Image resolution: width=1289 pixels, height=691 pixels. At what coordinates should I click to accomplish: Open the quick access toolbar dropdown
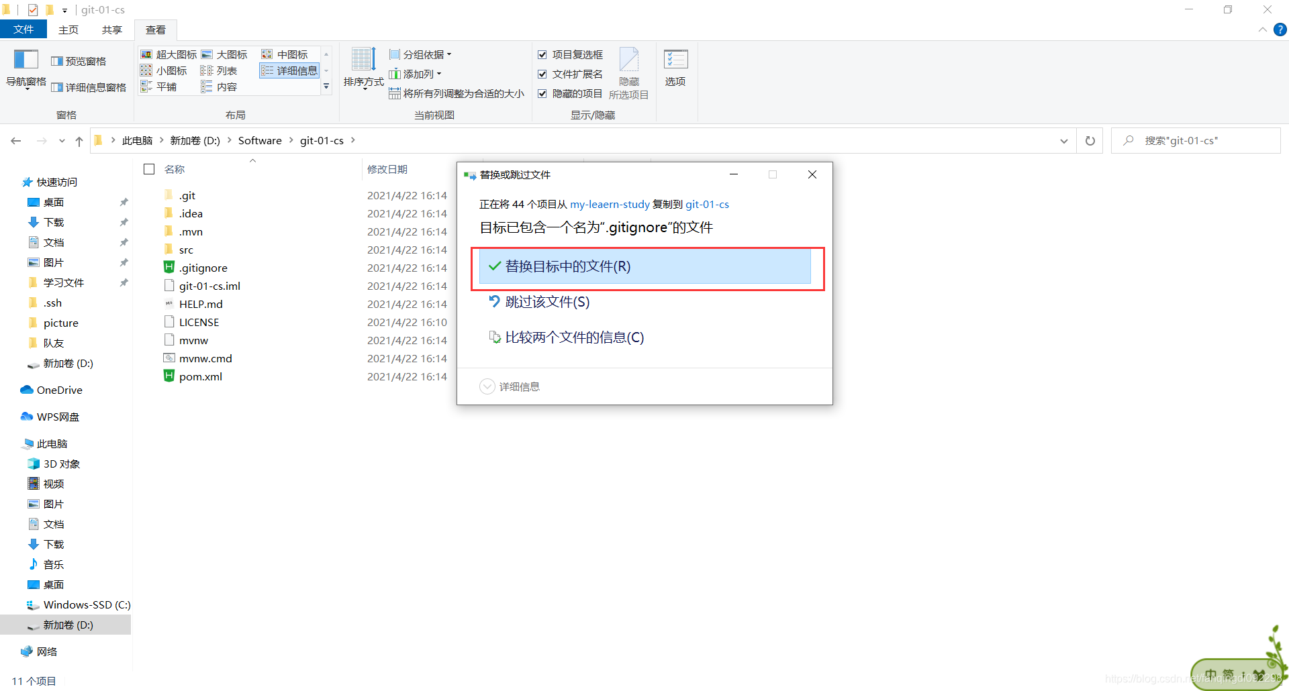(x=64, y=10)
